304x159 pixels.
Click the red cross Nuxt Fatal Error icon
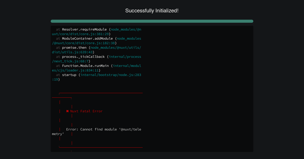click(x=67, y=111)
